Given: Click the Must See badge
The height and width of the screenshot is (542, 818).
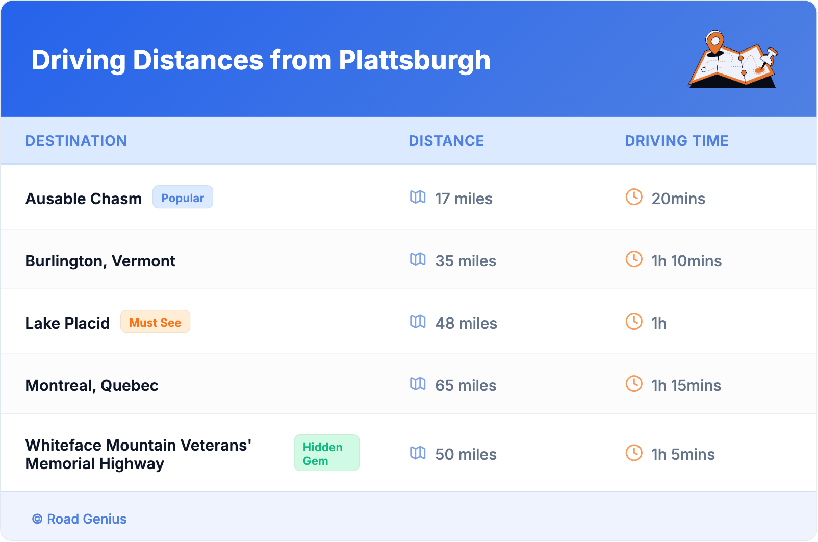Looking at the screenshot, I should [155, 322].
